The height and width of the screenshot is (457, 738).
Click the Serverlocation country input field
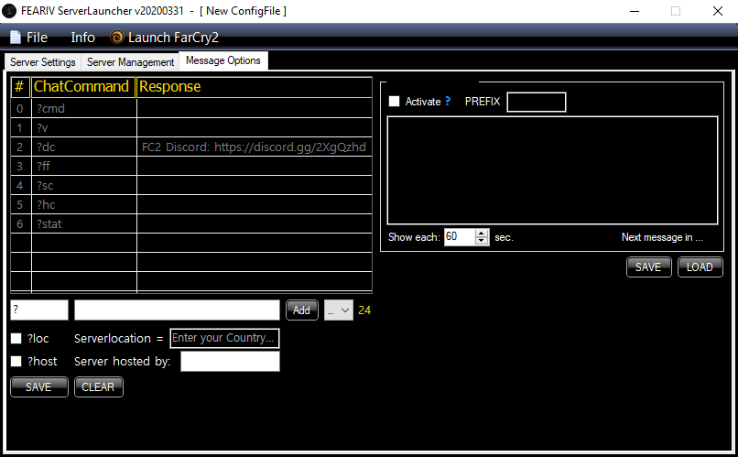pos(224,338)
